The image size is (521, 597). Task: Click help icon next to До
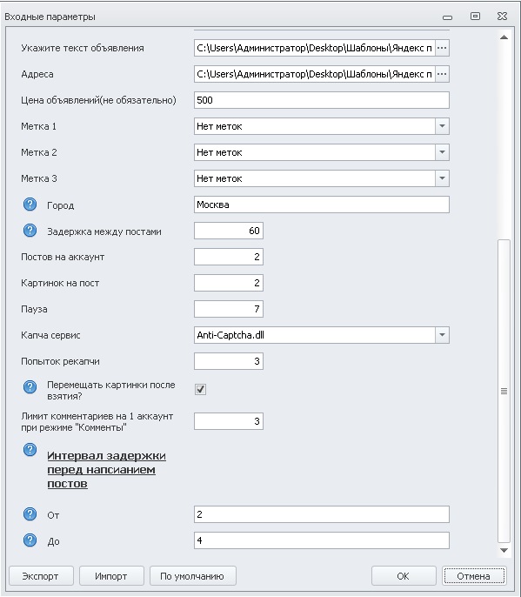[30, 540]
